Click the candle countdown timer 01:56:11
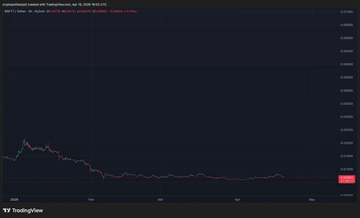 point(347,181)
